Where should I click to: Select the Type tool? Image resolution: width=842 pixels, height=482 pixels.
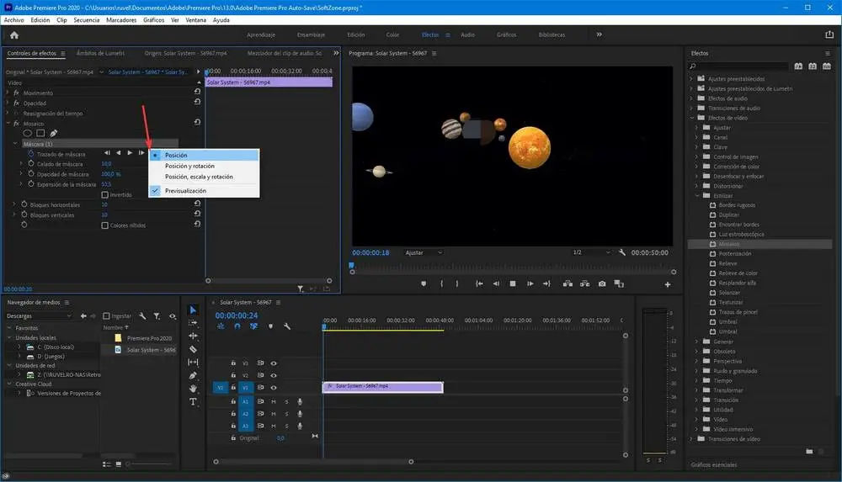tap(193, 402)
